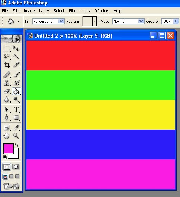Switch to Quick Mask mode
This screenshot has height=197, width=180.
click(16, 167)
